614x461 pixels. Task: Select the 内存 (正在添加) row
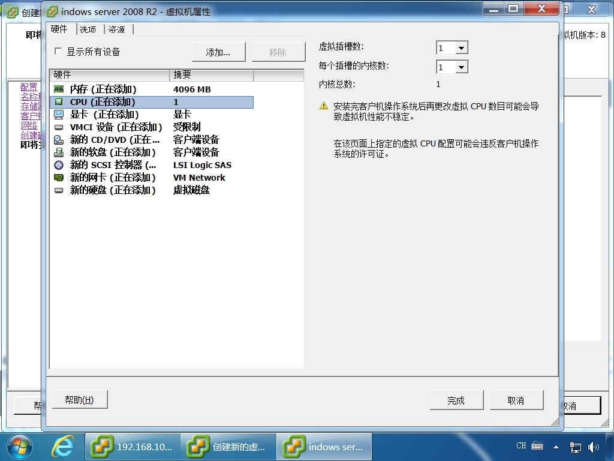[152, 89]
